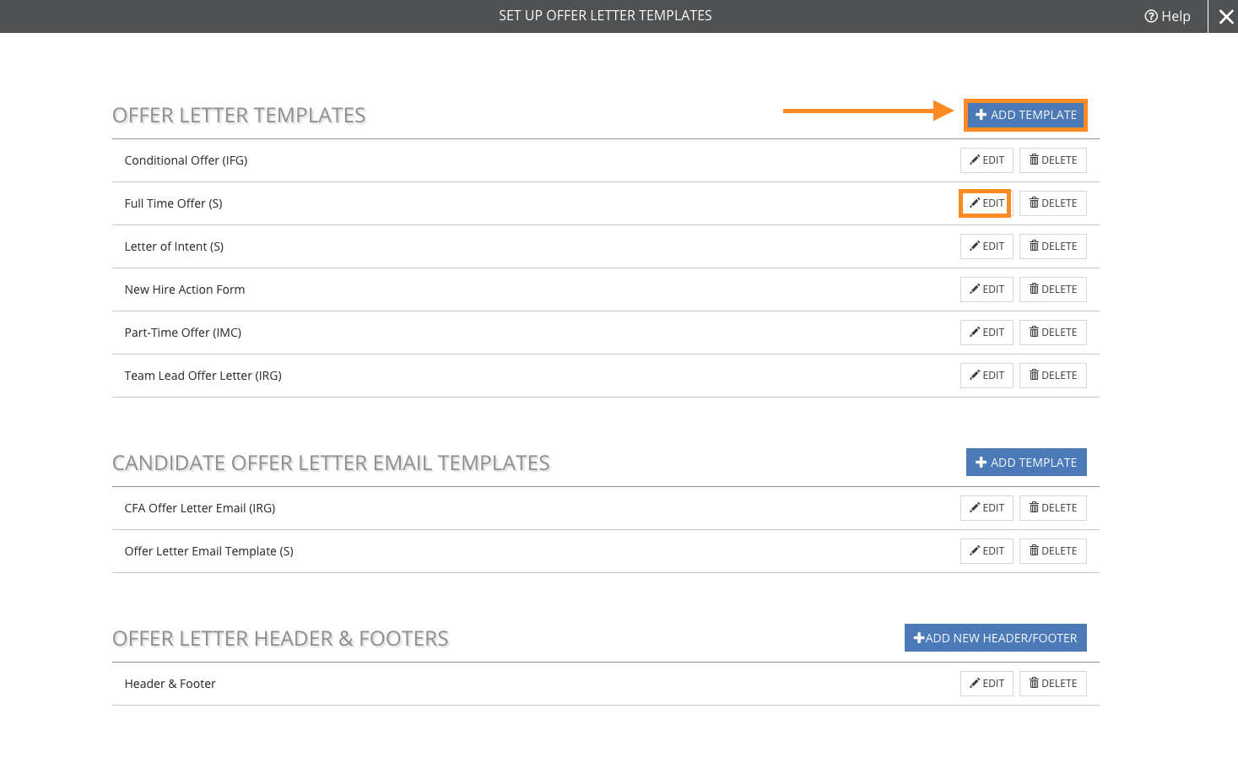The height and width of the screenshot is (763, 1238).
Task: Edit the Conditional Offer (IFG) template
Action: coord(987,160)
